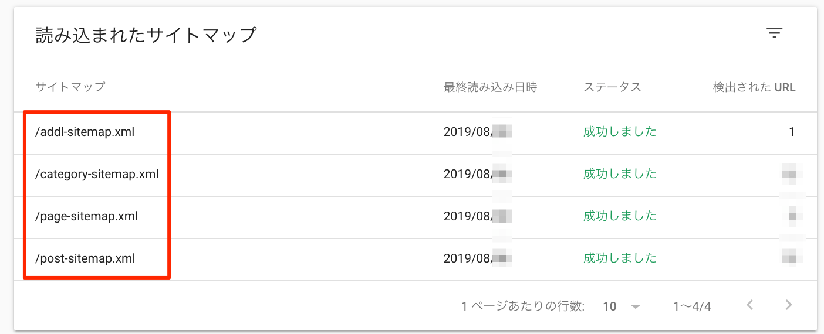This screenshot has width=824, height=334.
Task: Select the rows per page value 10
Action: pos(610,306)
